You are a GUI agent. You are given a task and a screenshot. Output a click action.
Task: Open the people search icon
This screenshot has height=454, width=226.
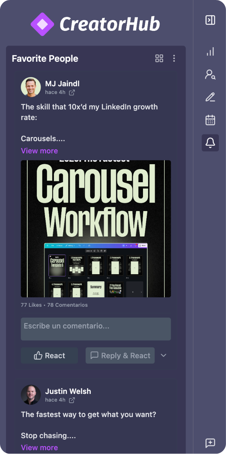(210, 74)
